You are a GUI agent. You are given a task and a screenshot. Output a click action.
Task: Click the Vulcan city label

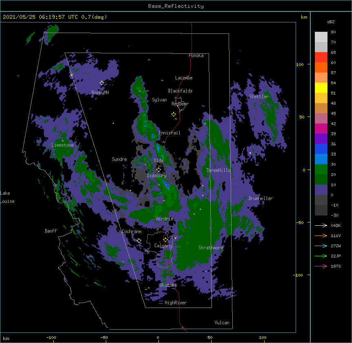222,323
